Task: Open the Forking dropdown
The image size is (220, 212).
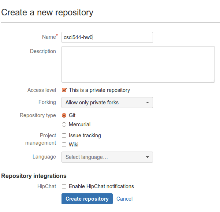Action: (x=107, y=103)
